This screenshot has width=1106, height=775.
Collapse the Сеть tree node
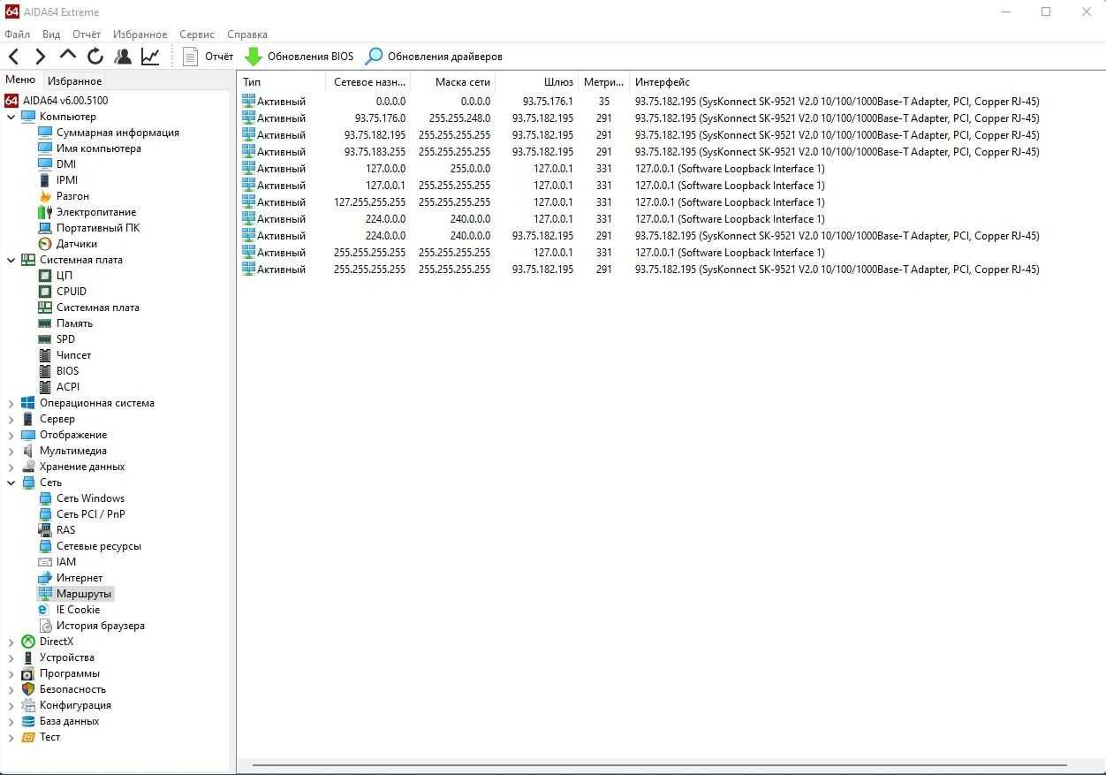(x=11, y=482)
